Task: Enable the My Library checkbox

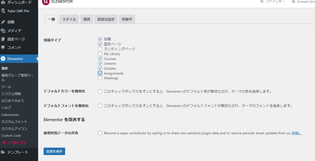Action: point(100,54)
